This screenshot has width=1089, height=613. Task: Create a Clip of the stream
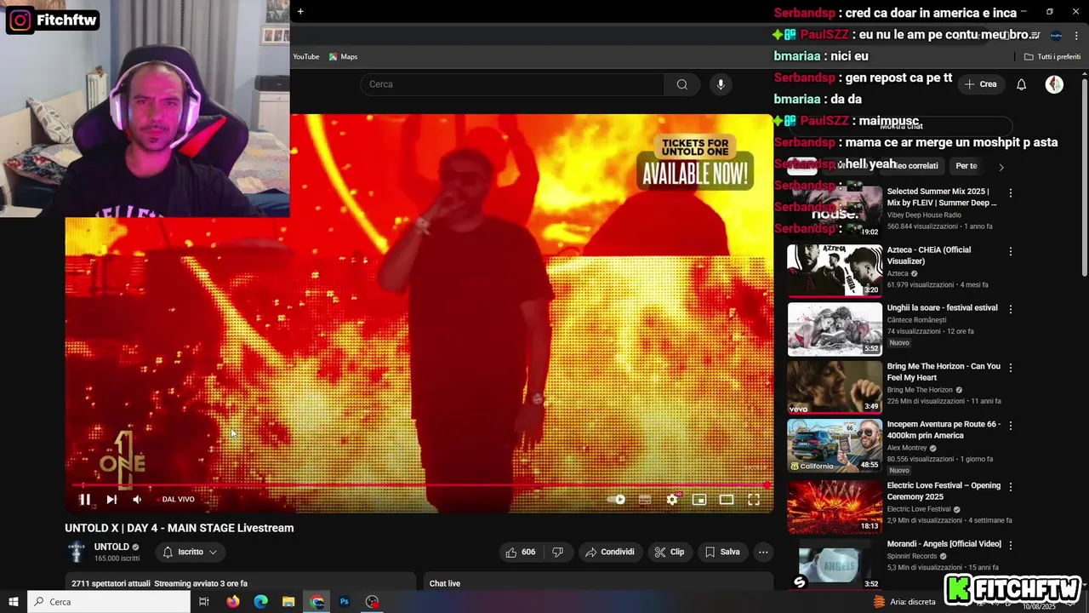pyautogui.click(x=670, y=552)
